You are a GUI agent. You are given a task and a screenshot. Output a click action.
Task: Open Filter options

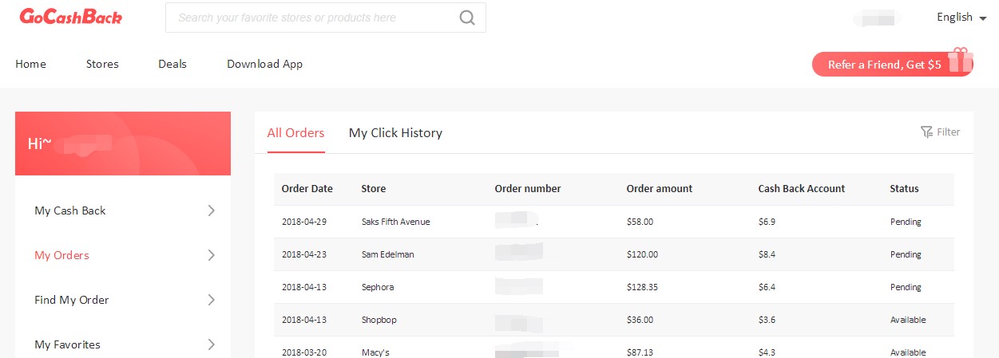(x=940, y=132)
